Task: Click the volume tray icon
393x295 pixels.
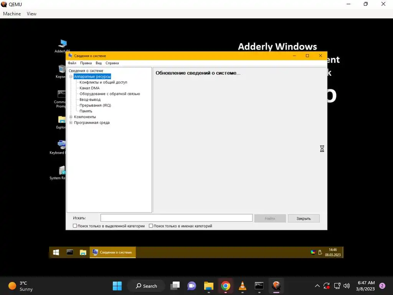Action: tap(347, 286)
